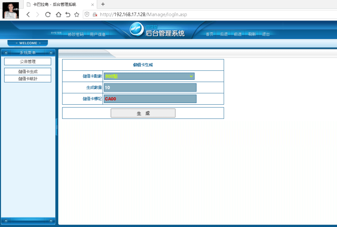This screenshot has height=227, width=337.
Task: Click the 修改密码 link in header
Action: (x=76, y=34)
